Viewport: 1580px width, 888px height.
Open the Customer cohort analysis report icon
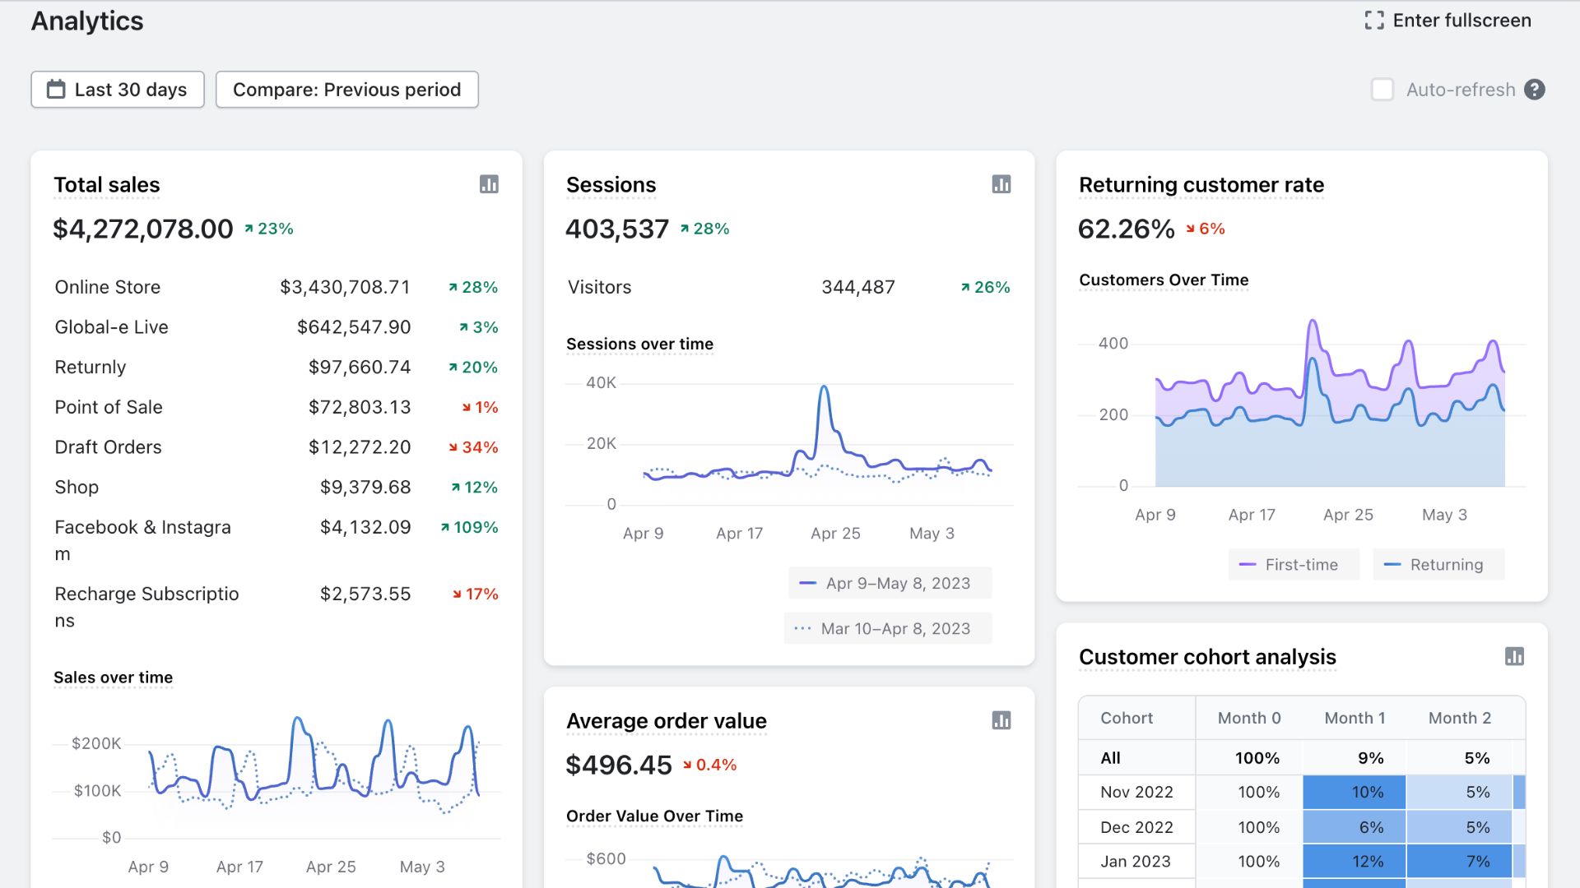click(1514, 656)
